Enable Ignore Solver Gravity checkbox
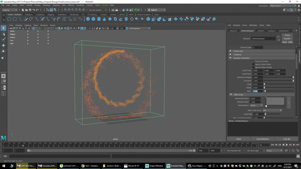This screenshot has width=301, height=169. coord(253,67)
